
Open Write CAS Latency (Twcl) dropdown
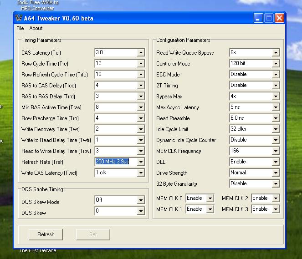click(141, 173)
